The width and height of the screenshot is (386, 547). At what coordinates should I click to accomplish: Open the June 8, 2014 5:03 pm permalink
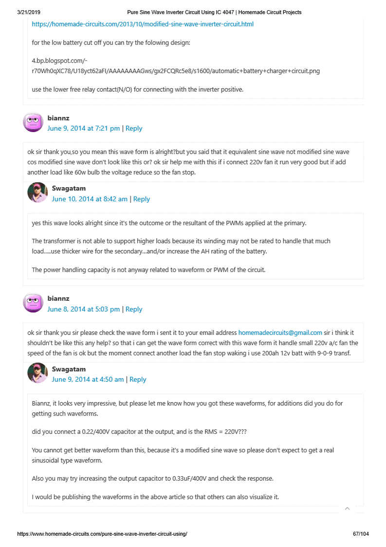coord(83,309)
